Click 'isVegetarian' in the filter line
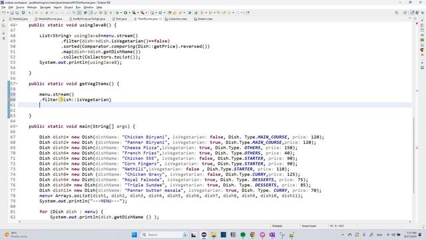This screenshot has width=426, height=240. [x=93, y=99]
